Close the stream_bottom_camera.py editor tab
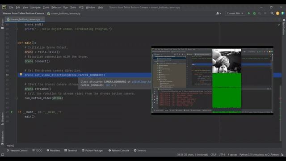286x161 pixels. coord(42,19)
